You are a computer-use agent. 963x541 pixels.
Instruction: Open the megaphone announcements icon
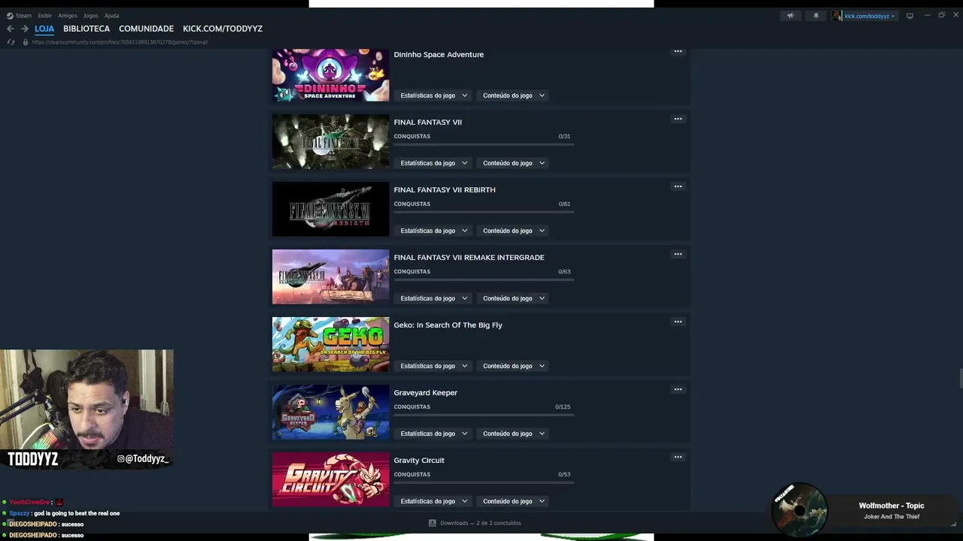click(x=790, y=15)
